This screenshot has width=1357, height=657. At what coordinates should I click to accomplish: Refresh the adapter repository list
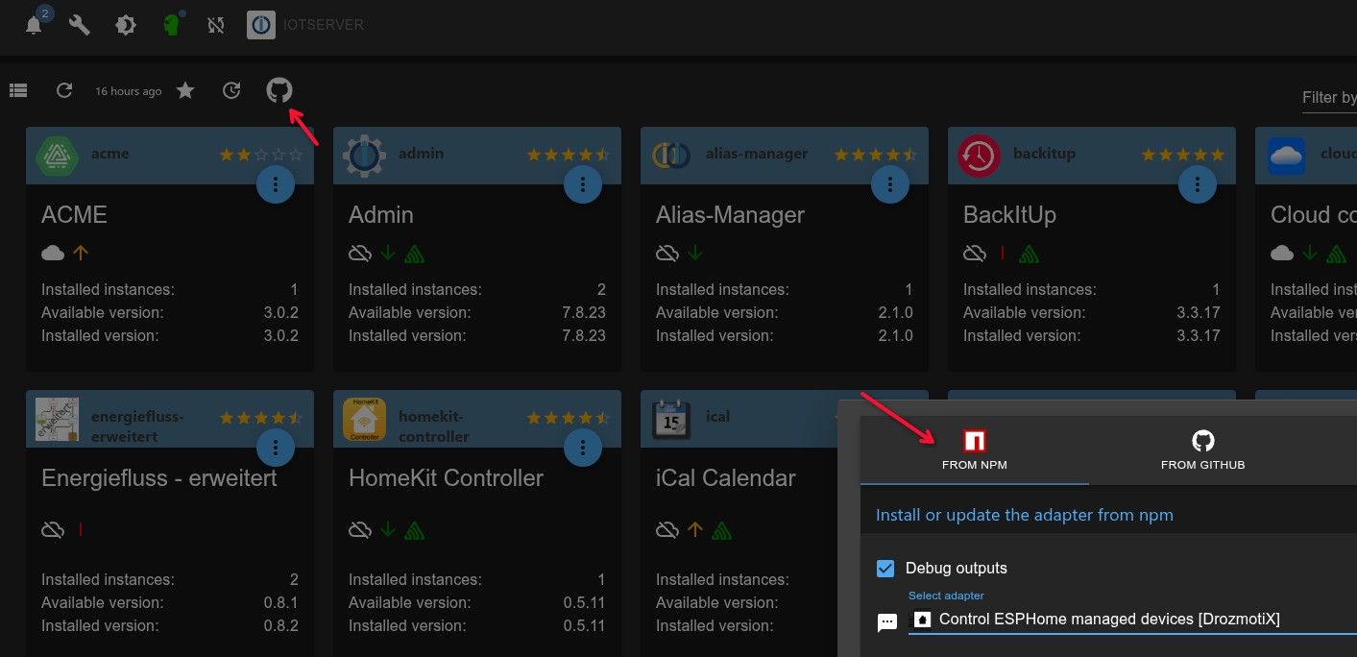point(64,90)
